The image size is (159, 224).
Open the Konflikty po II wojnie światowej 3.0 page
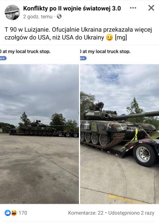click(72, 8)
